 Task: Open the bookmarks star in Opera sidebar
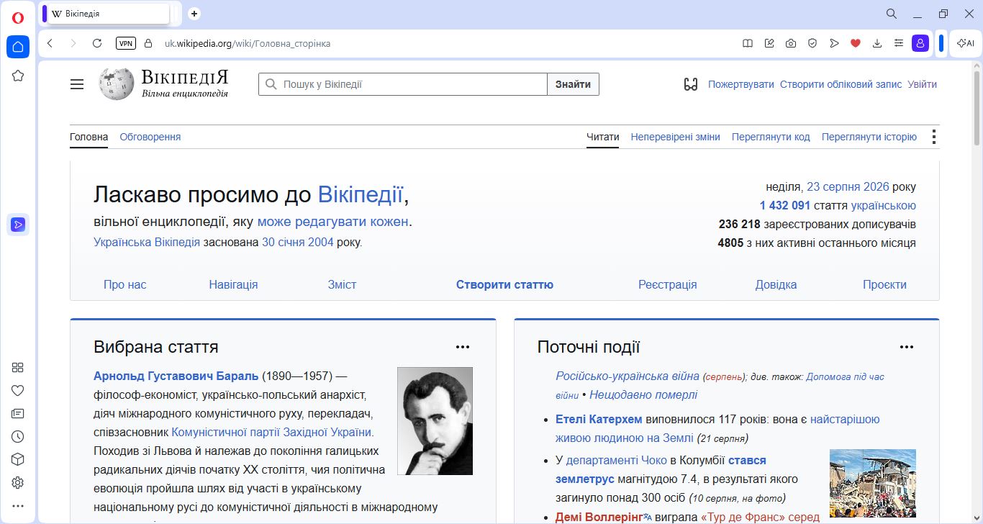pyautogui.click(x=18, y=76)
